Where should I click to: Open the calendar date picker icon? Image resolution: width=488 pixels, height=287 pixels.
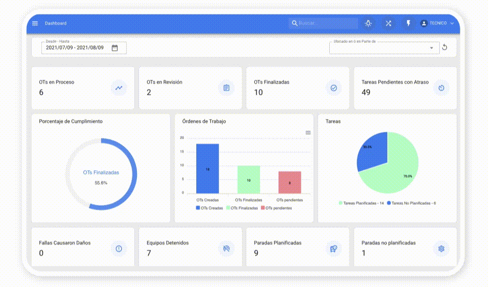[115, 48]
